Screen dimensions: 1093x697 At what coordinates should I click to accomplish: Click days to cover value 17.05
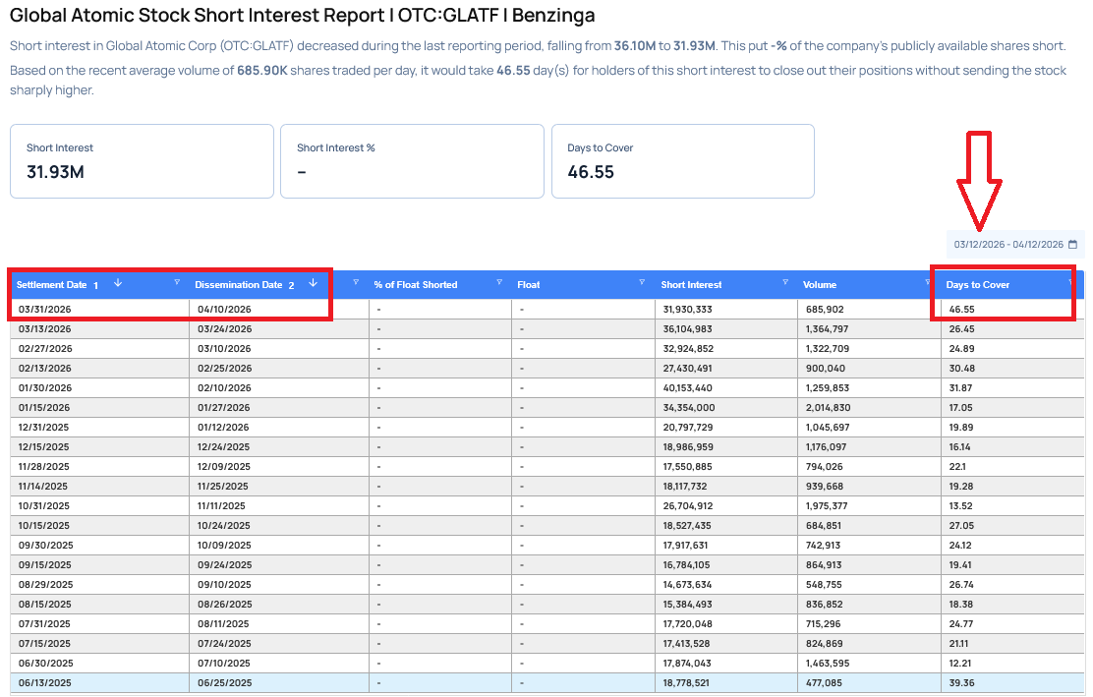point(960,407)
